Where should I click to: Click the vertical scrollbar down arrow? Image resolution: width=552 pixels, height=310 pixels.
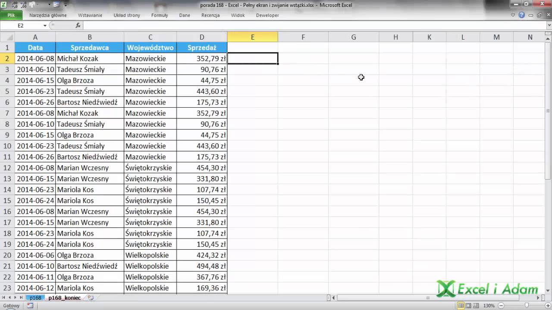[x=548, y=291]
